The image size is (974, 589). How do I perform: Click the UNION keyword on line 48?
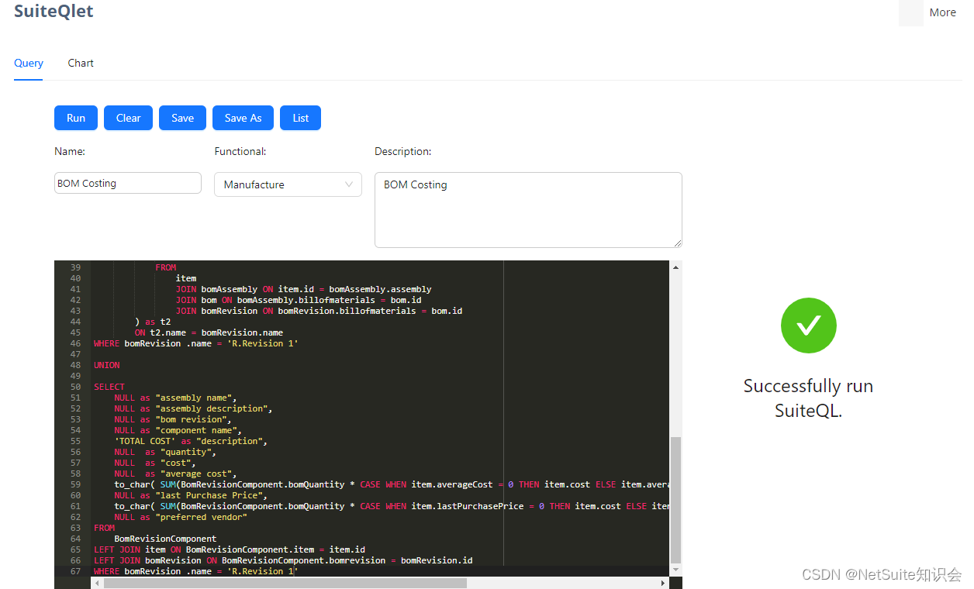tap(107, 365)
